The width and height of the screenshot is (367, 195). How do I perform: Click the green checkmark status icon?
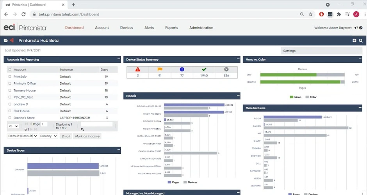point(204,69)
